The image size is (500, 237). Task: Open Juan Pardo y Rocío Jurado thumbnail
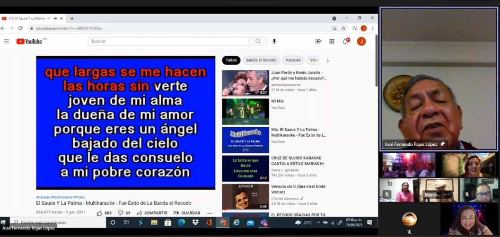(245, 83)
